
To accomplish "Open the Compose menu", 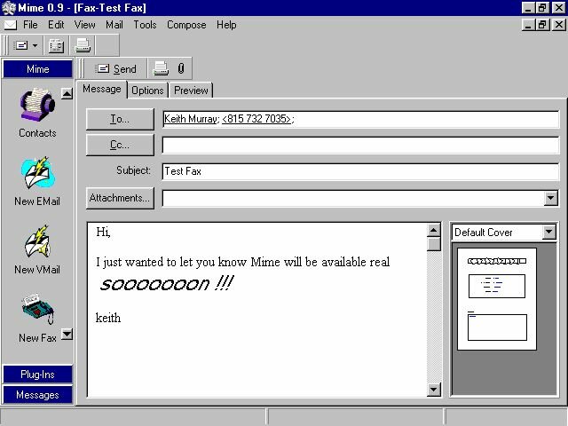I will 186,25.
